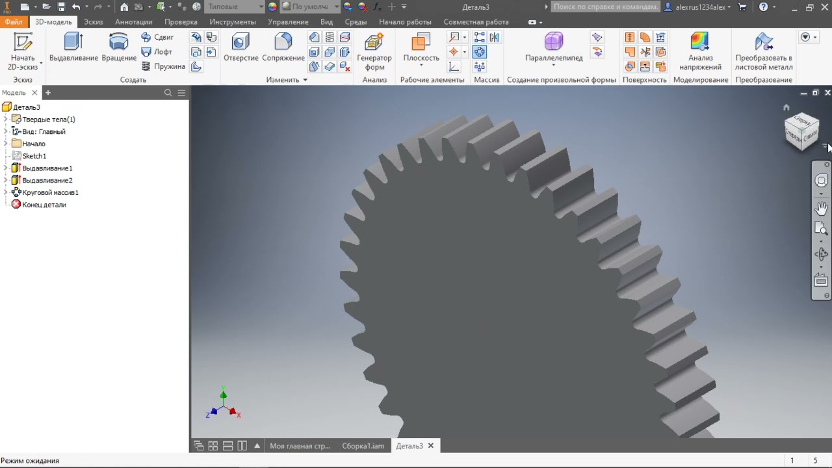Click the circular pattern icon in Массив
832x468 pixels.
point(480,52)
